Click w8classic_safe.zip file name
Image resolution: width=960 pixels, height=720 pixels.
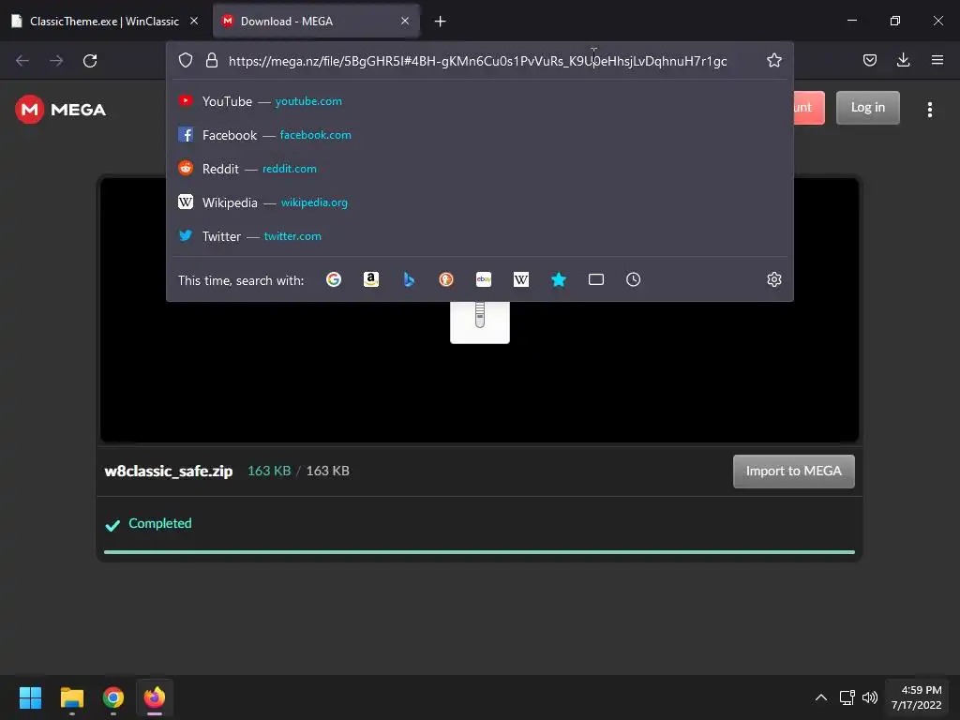169,471
